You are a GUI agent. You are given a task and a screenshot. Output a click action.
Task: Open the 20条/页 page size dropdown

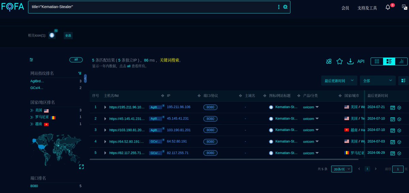[342, 169]
